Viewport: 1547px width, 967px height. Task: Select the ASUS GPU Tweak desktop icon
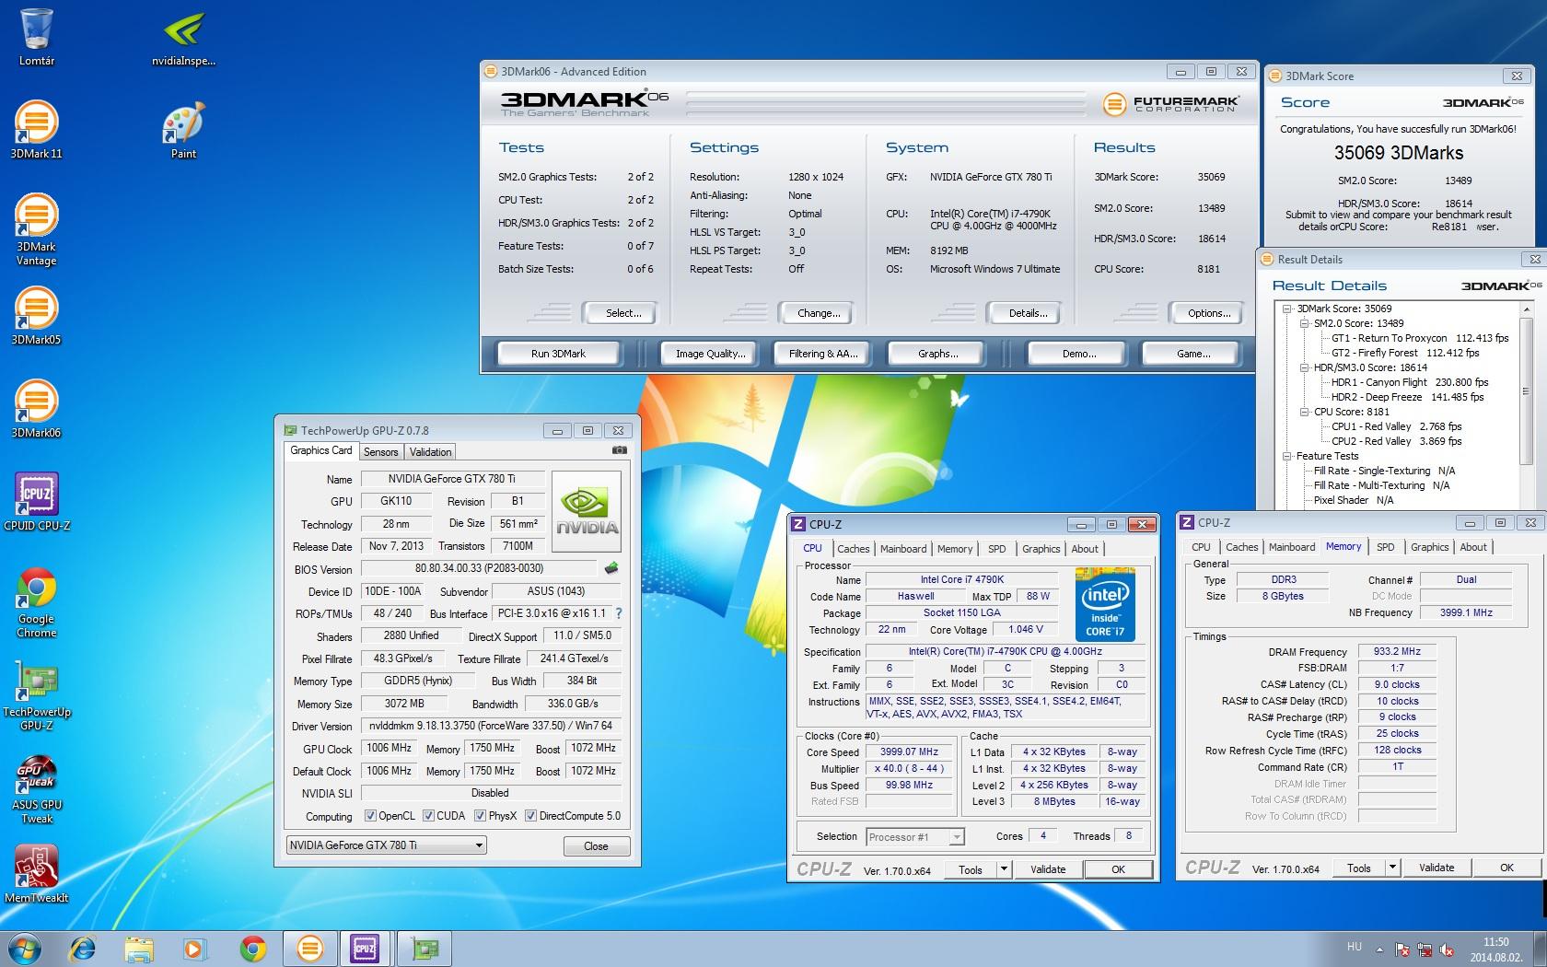click(x=37, y=788)
